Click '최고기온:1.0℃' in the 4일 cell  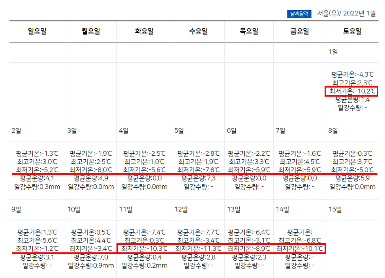[x=144, y=162]
